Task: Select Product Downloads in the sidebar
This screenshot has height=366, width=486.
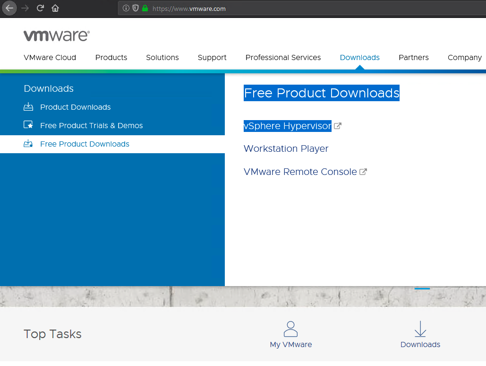Action: [75, 107]
